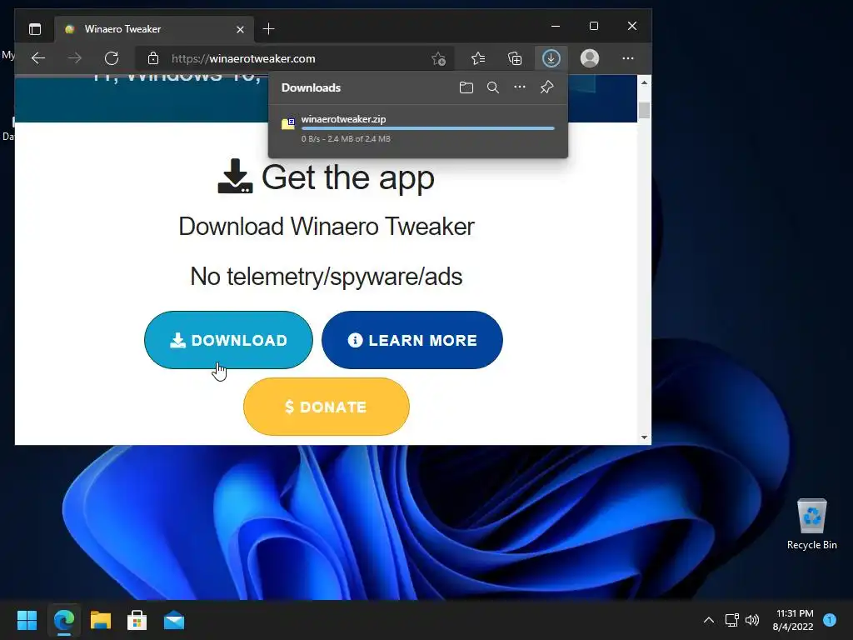Show hidden system tray icons
Viewport: 853px width, 640px height.
pos(709,620)
